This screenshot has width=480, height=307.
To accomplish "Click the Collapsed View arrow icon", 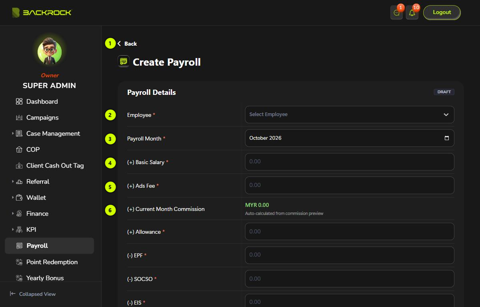I will point(13,294).
